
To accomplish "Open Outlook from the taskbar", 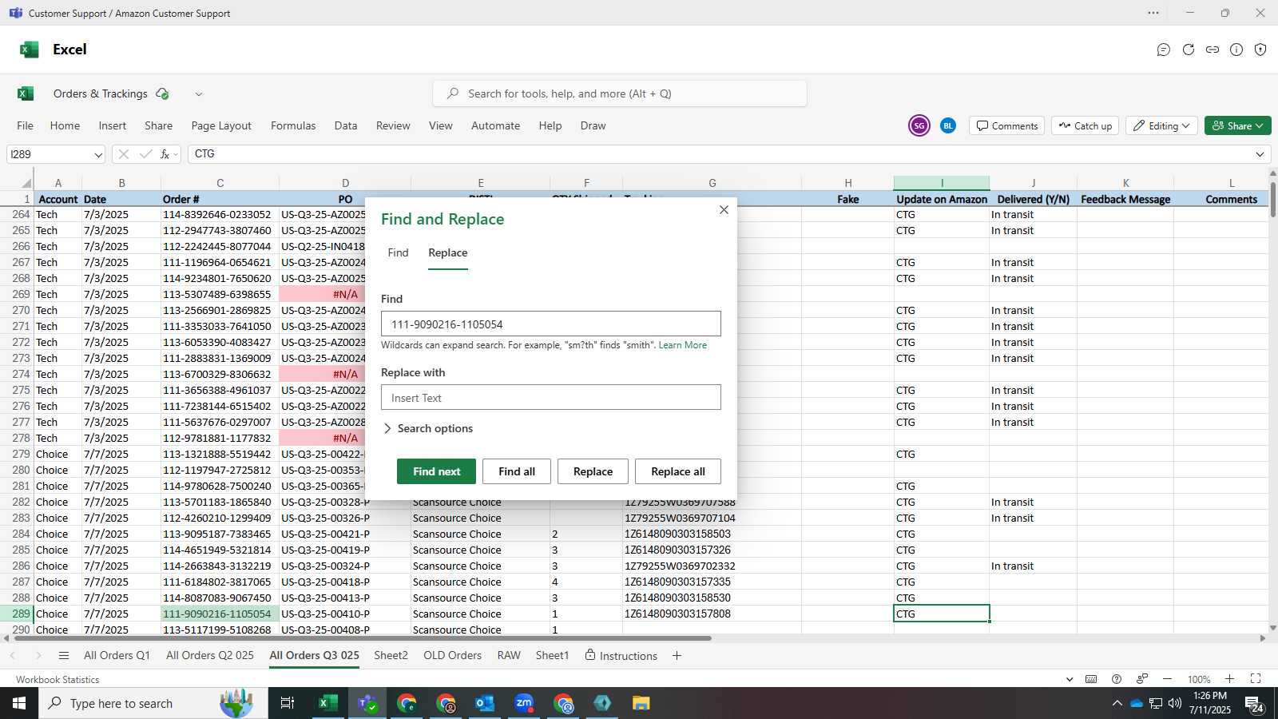I will click(x=485, y=703).
